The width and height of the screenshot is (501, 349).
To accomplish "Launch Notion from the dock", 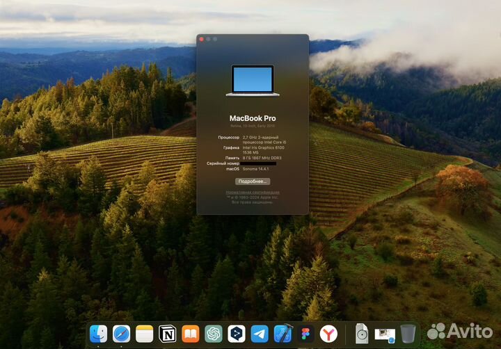I will click(168, 334).
